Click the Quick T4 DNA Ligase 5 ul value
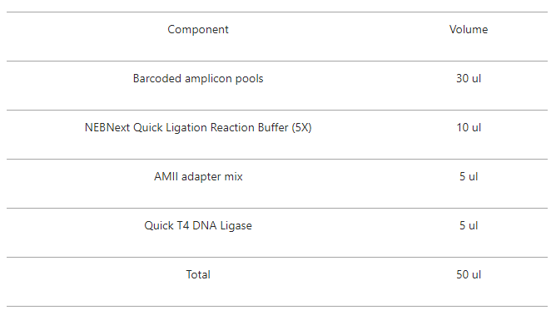The width and height of the screenshot is (556, 315). pyautogui.click(x=469, y=225)
